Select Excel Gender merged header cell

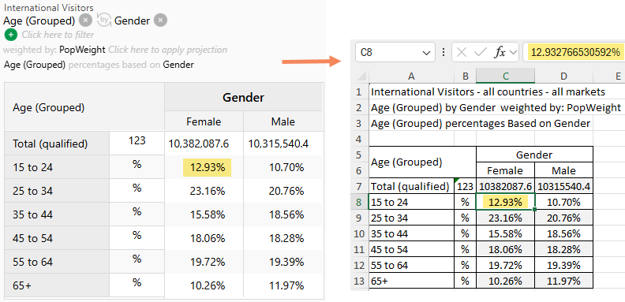(x=534, y=155)
